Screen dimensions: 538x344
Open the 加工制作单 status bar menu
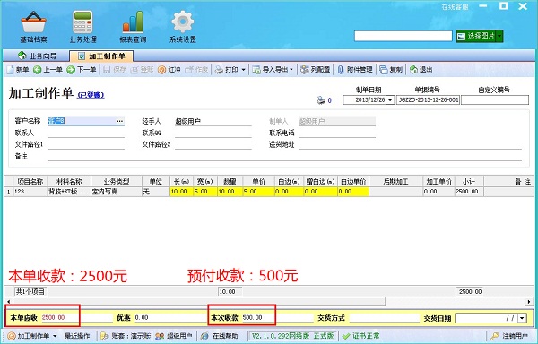pos(32,336)
